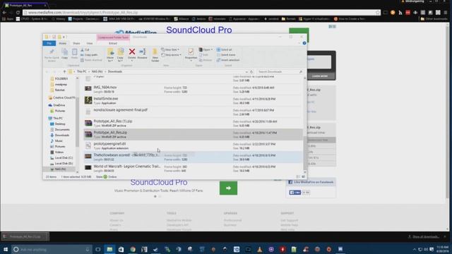Select Desktop in navigation pane
This screenshot has width=452, height=254.
coord(60,124)
